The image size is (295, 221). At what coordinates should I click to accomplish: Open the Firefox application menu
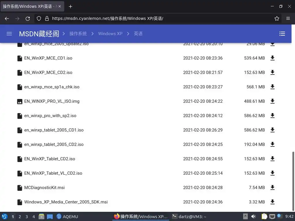(x=288, y=18)
